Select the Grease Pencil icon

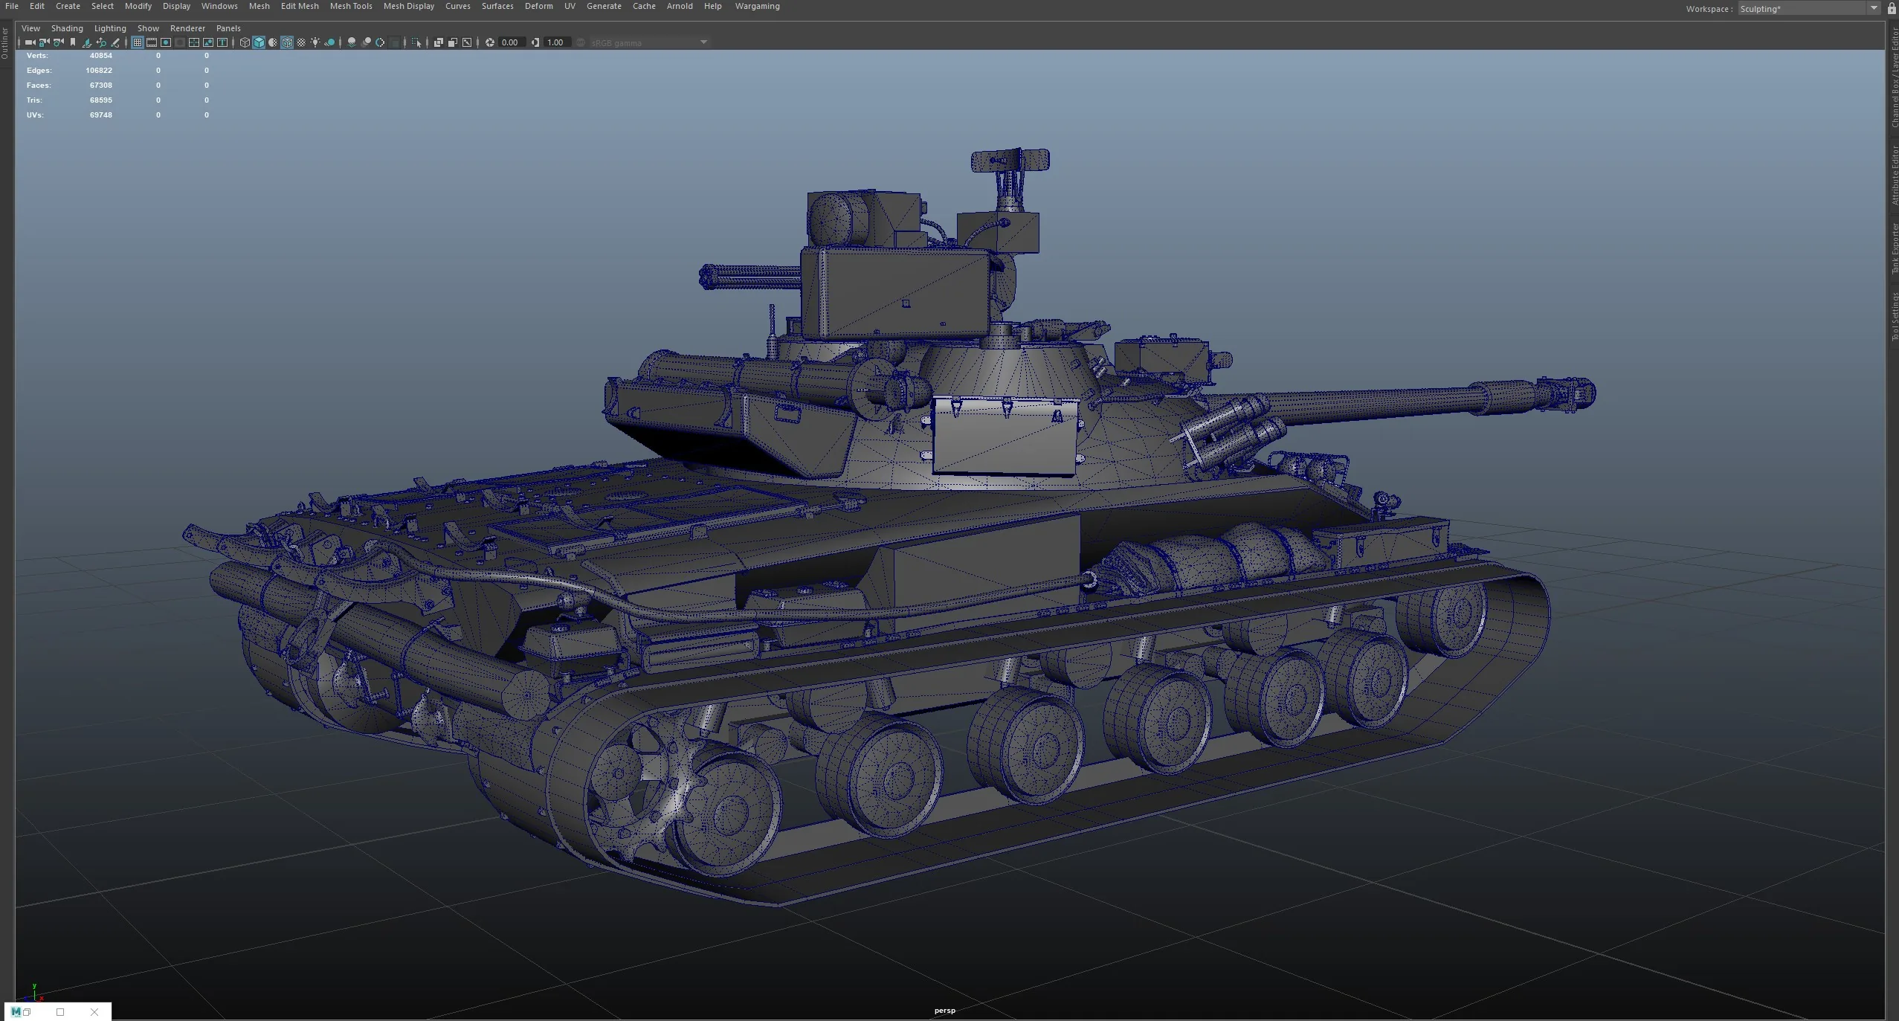click(115, 42)
